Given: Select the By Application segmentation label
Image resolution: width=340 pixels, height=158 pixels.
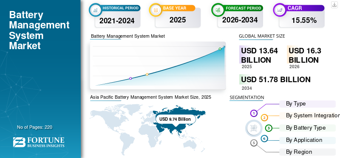Looking at the screenshot, I should point(304,140).
